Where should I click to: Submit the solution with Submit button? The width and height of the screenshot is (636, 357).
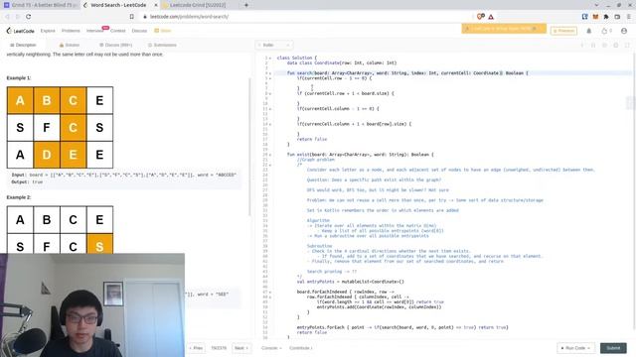(x=613, y=348)
